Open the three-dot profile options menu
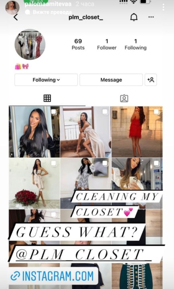 (x=151, y=17)
